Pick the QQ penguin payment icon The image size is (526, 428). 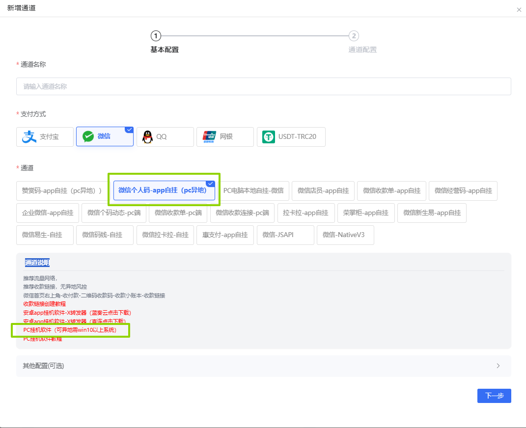coord(148,137)
